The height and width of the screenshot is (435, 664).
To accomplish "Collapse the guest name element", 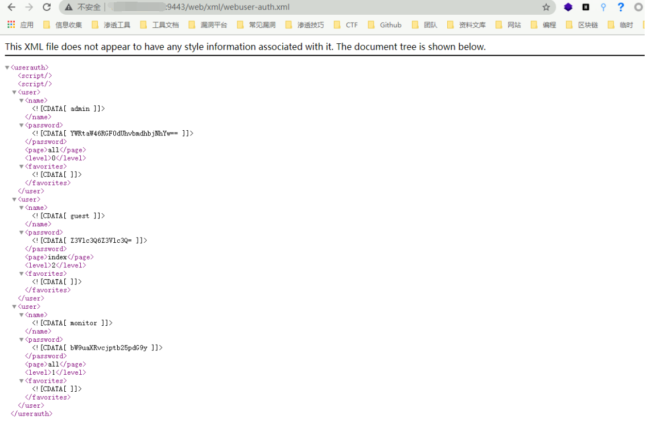I will pyautogui.click(x=22, y=208).
